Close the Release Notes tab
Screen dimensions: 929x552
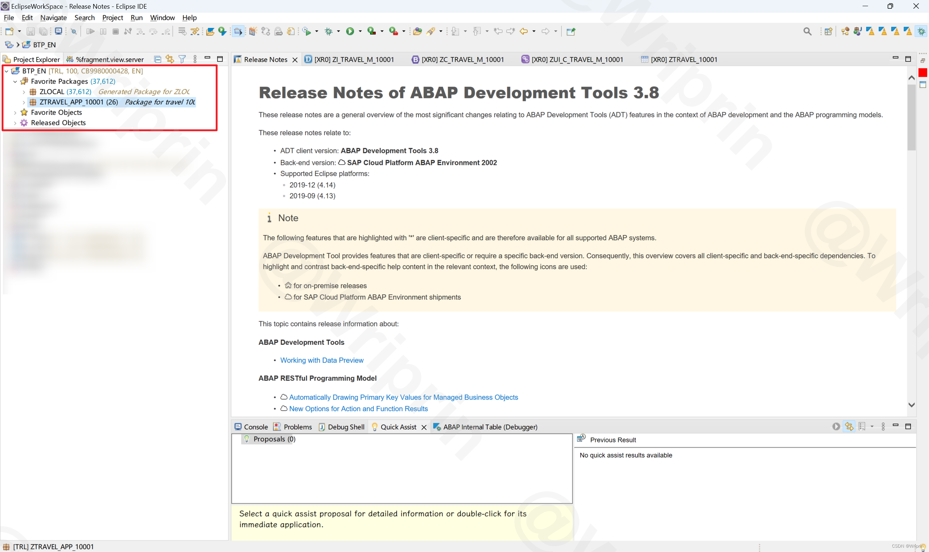coord(295,60)
